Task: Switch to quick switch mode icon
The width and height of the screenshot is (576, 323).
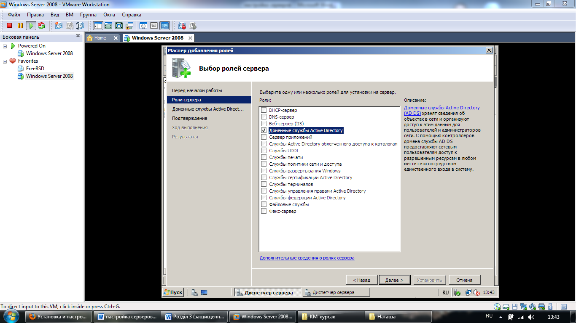Action: click(108, 26)
